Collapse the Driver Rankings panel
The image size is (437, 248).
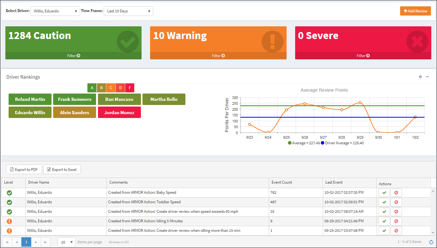[427, 77]
